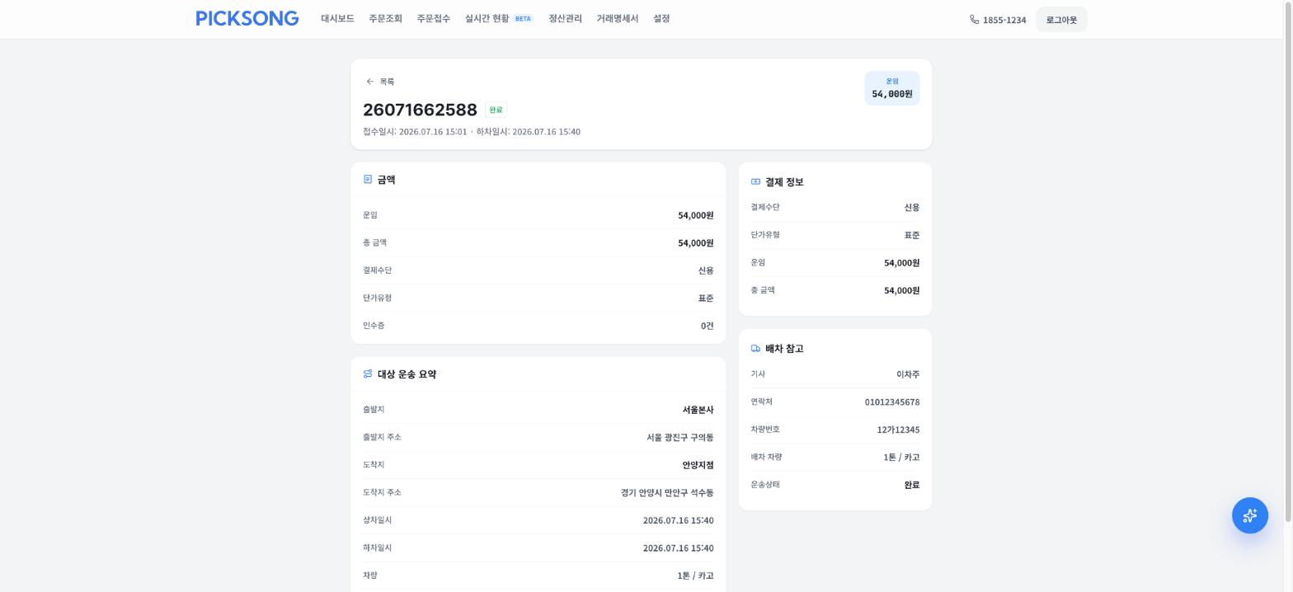
Task: Click contact number 01012345678
Action: [x=892, y=402]
